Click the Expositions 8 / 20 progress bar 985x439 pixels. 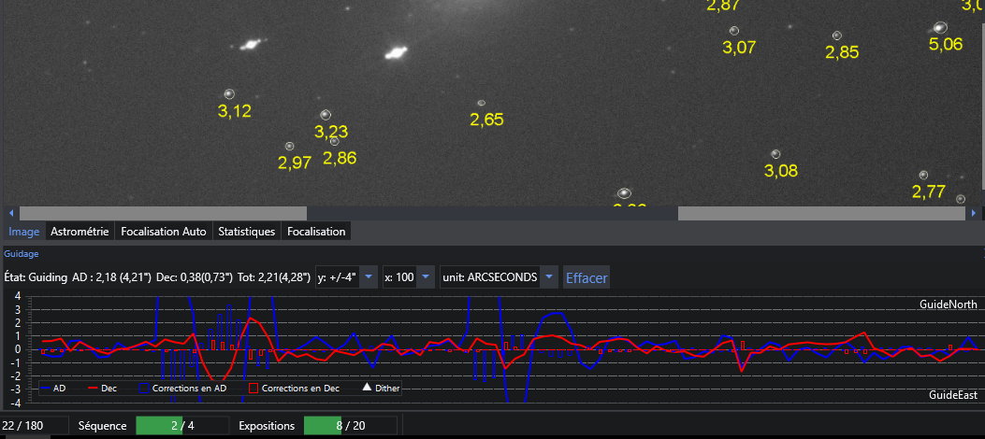[351, 426]
